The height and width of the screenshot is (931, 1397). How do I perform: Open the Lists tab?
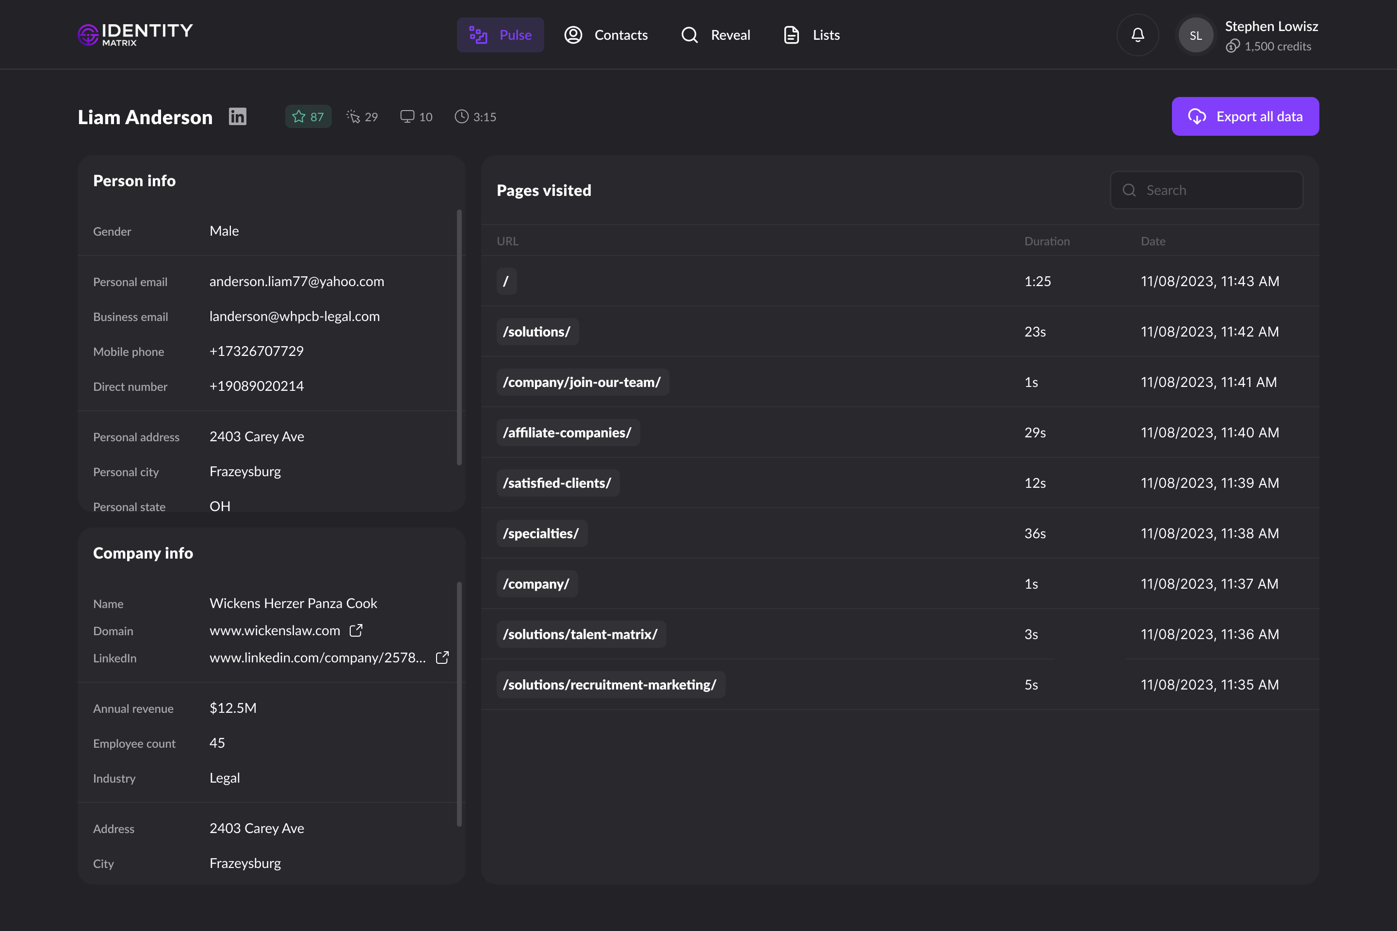click(812, 35)
